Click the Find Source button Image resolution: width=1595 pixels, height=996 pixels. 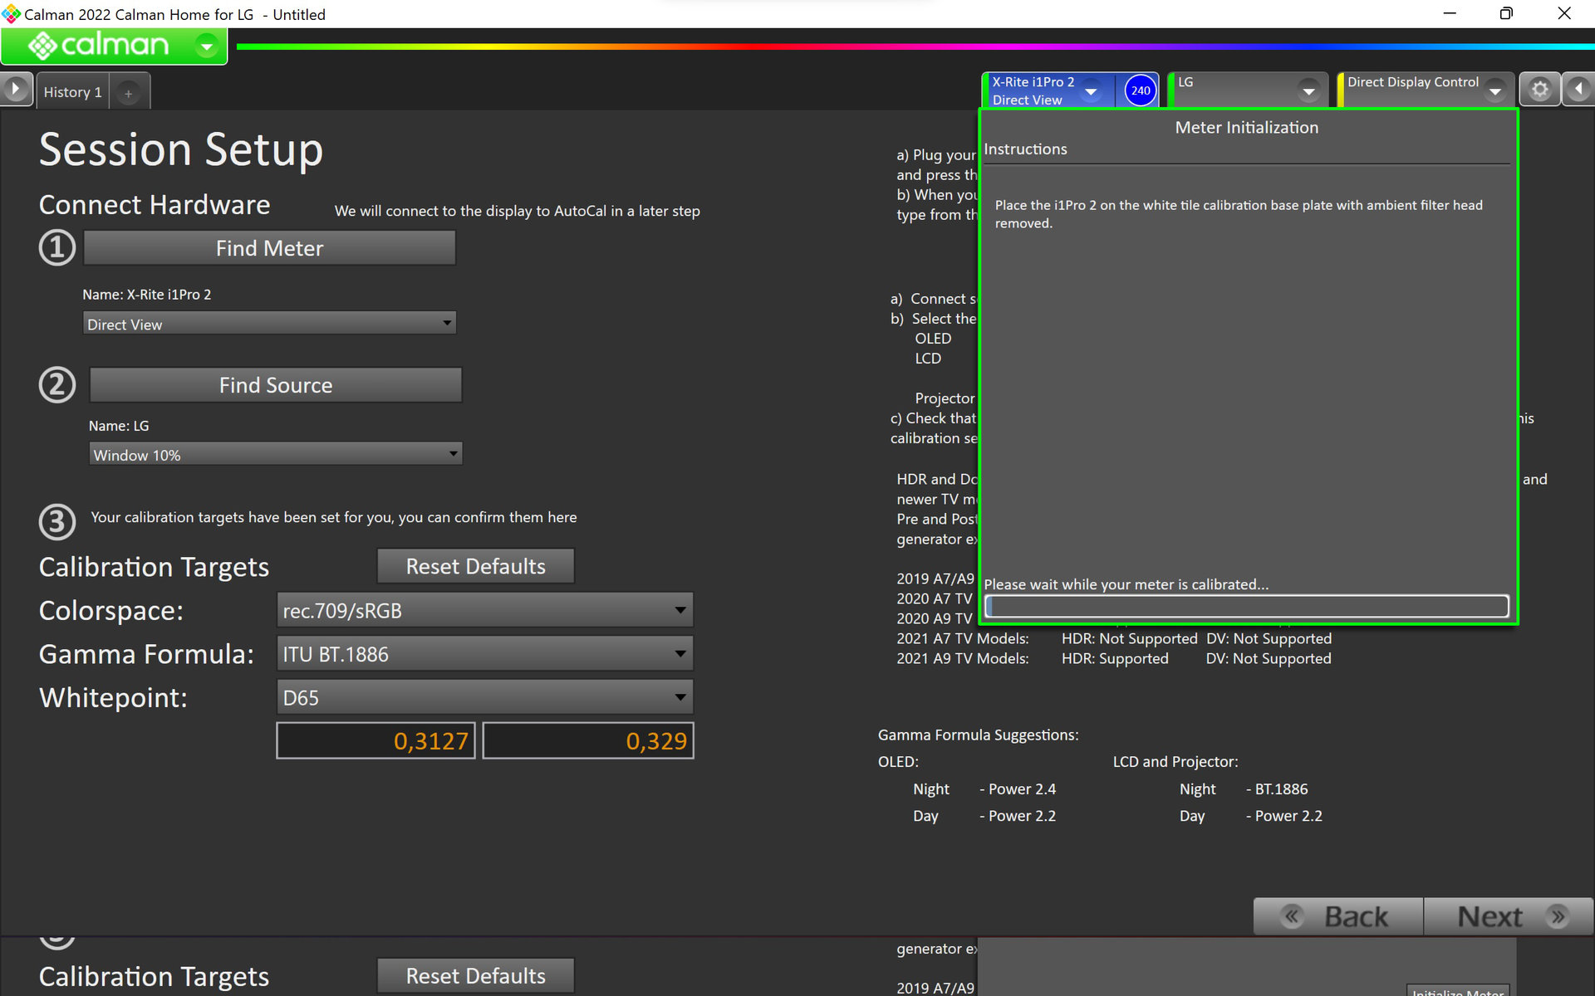[275, 385]
